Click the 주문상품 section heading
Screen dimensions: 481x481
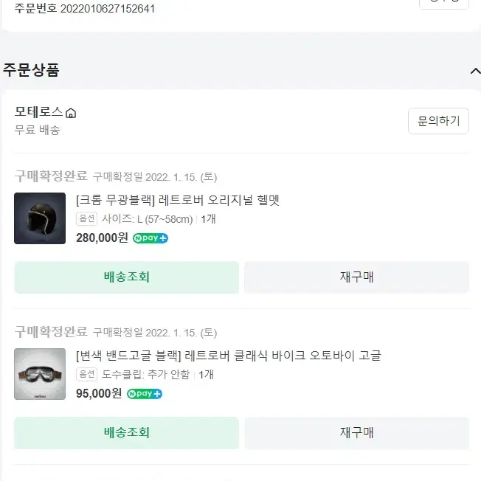tap(31, 70)
